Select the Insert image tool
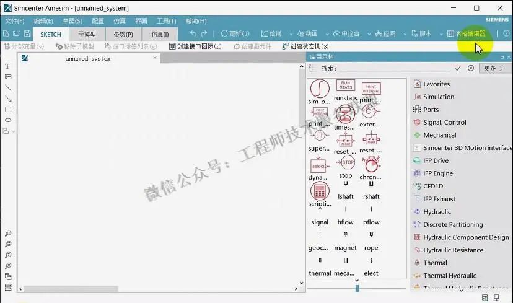513x303 pixels. [8, 77]
